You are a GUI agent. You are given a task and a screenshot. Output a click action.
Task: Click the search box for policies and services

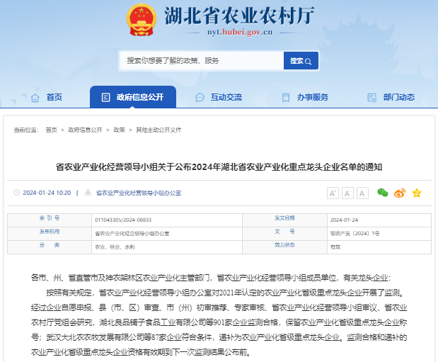tap(202, 60)
